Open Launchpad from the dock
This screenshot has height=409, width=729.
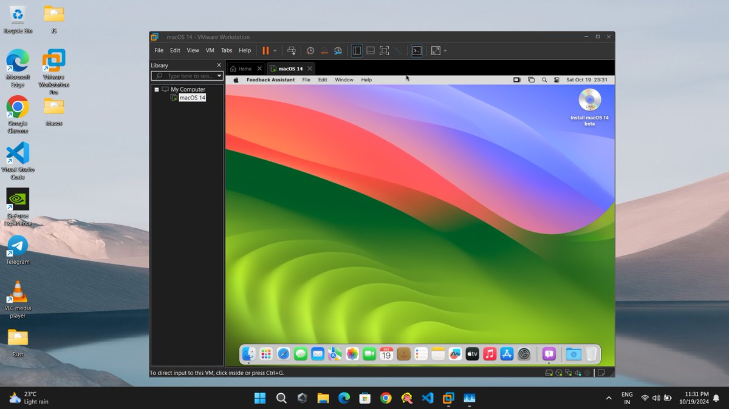265,354
